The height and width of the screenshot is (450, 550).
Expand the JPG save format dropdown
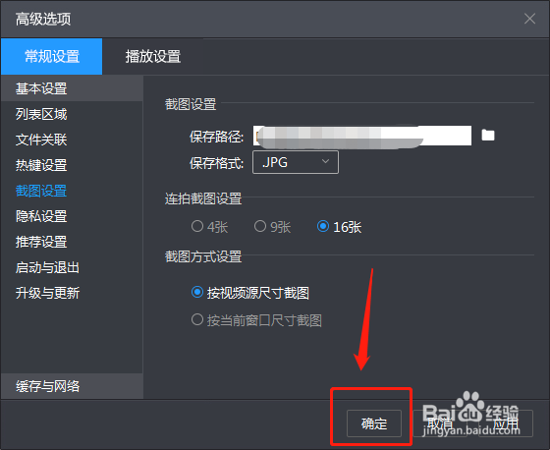pyautogui.click(x=296, y=162)
